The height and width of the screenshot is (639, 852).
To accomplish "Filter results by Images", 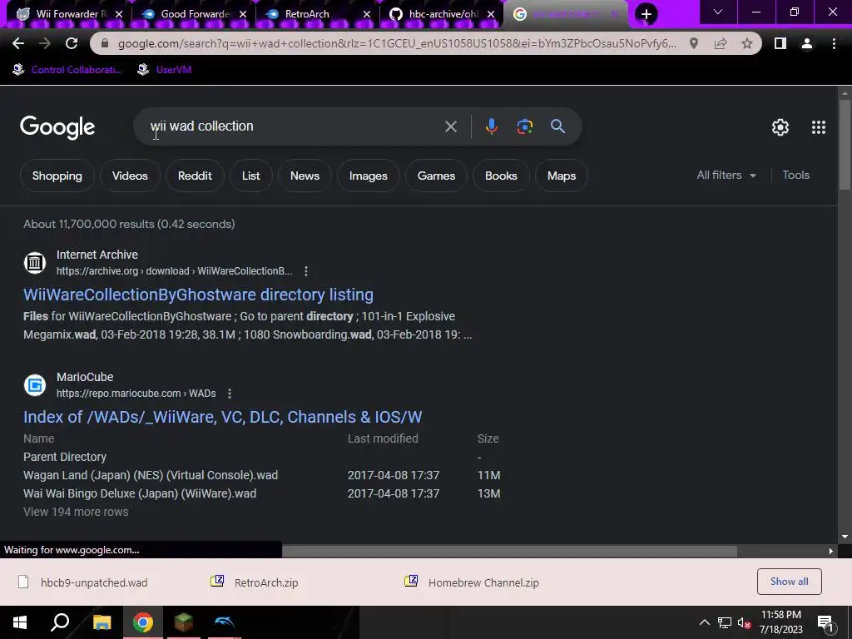I will click(368, 176).
